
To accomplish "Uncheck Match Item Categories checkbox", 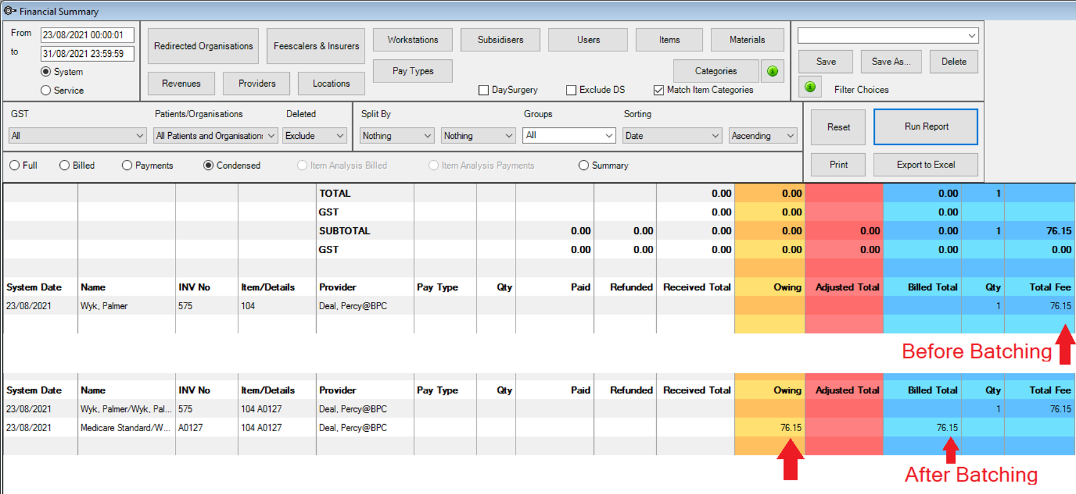I will coord(659,90).
